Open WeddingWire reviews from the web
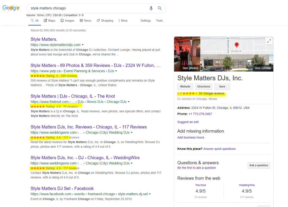Image resolution: width=288 pixels, height=207 pixels. pyautogui.click(x=247, y=185)
